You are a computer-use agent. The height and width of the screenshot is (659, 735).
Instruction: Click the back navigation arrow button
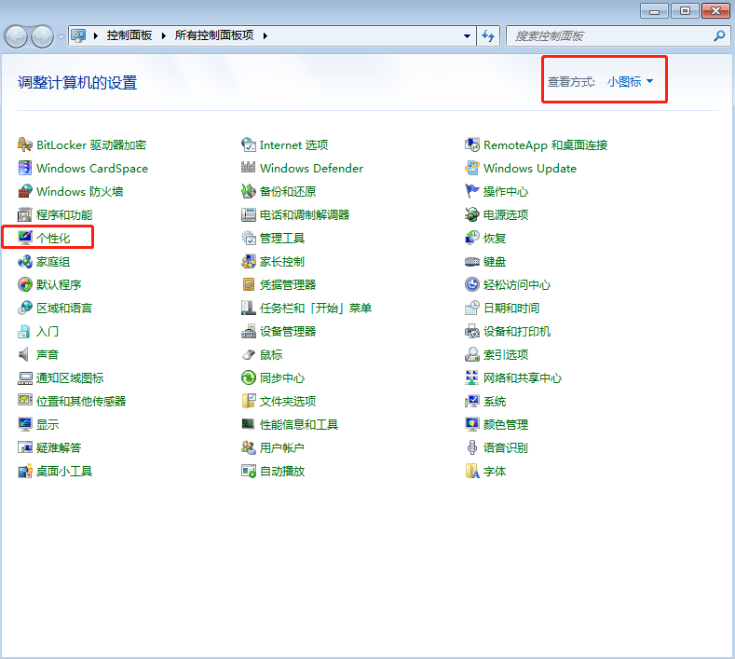(x=17, y=36)
